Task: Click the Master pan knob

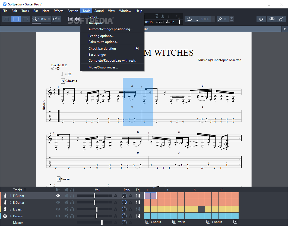Action: tap(124, 222)
